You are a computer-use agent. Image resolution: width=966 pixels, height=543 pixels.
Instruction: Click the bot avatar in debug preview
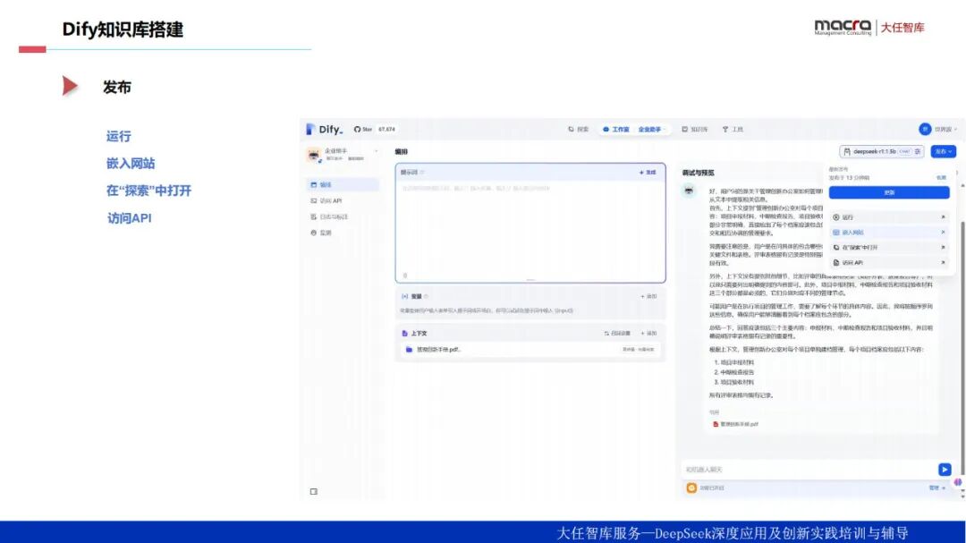coord(689,191)
